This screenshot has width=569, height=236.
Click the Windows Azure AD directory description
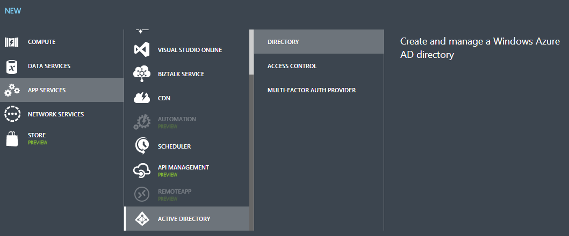click(x=480, y=48)
